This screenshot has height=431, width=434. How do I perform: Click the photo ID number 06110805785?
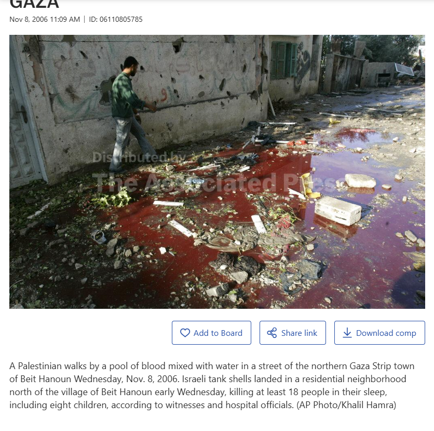pos(121,19)
